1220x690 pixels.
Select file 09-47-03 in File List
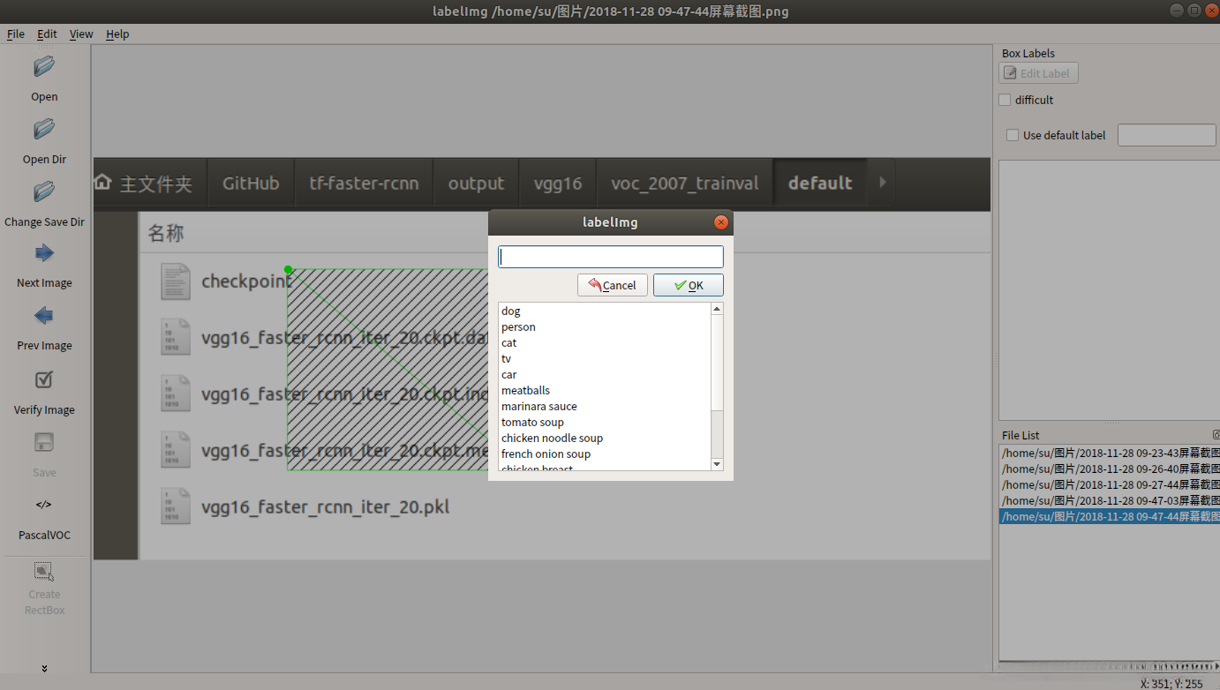click(x=1110, y=500)
